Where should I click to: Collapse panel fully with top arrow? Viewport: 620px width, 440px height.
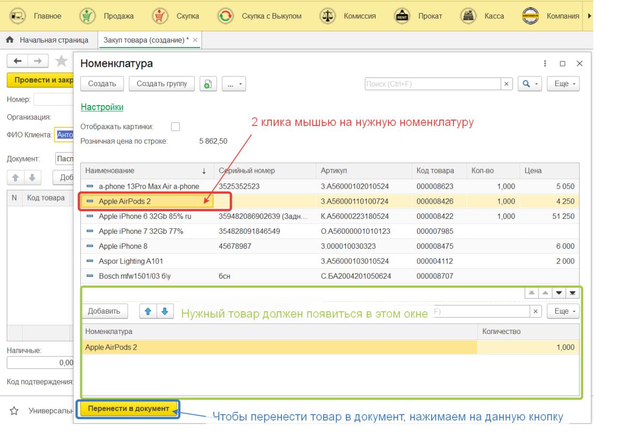(532, 293)
